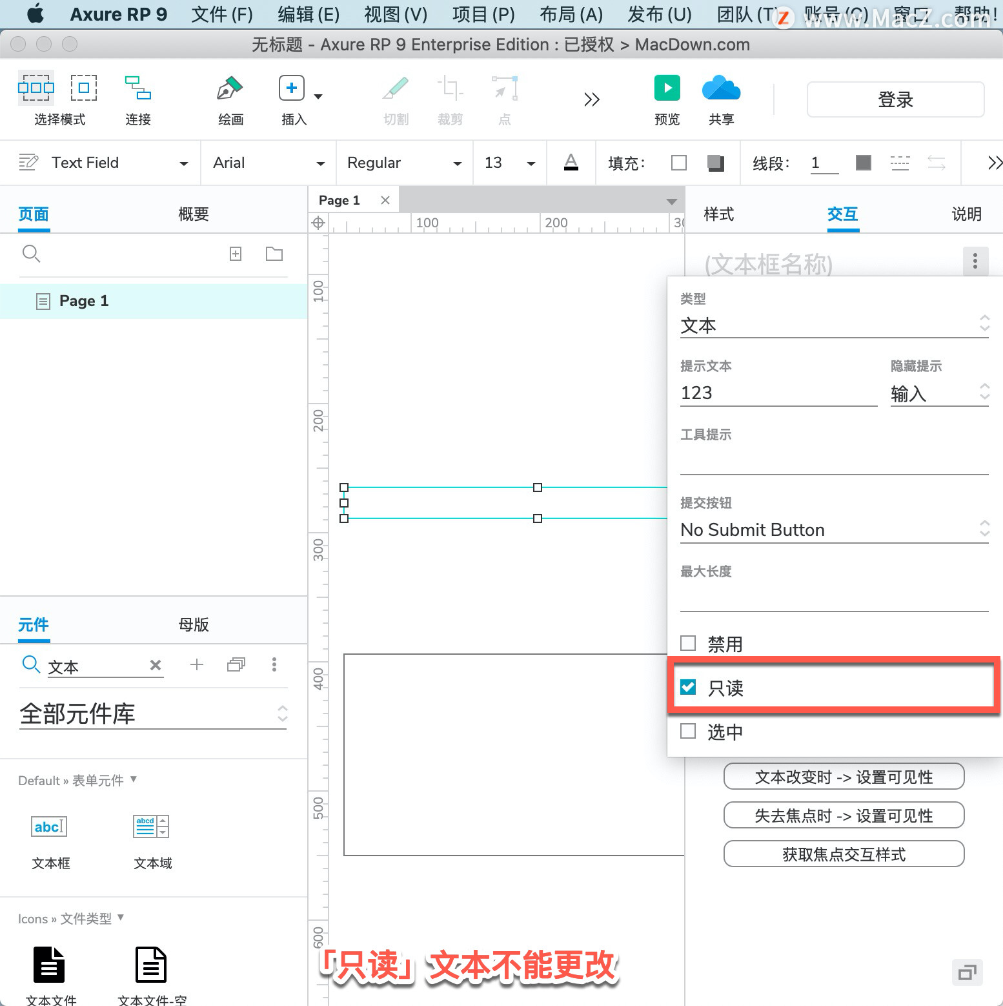Expand the style bar overflow chevron

(995, 163)
